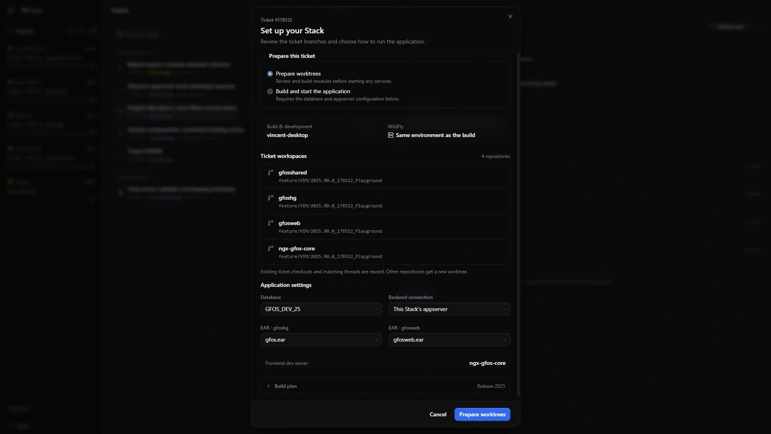This screenshot has height=434, width=771.
Task: Click the ngx-gfos-core workspace name
Action: (297, 248)
